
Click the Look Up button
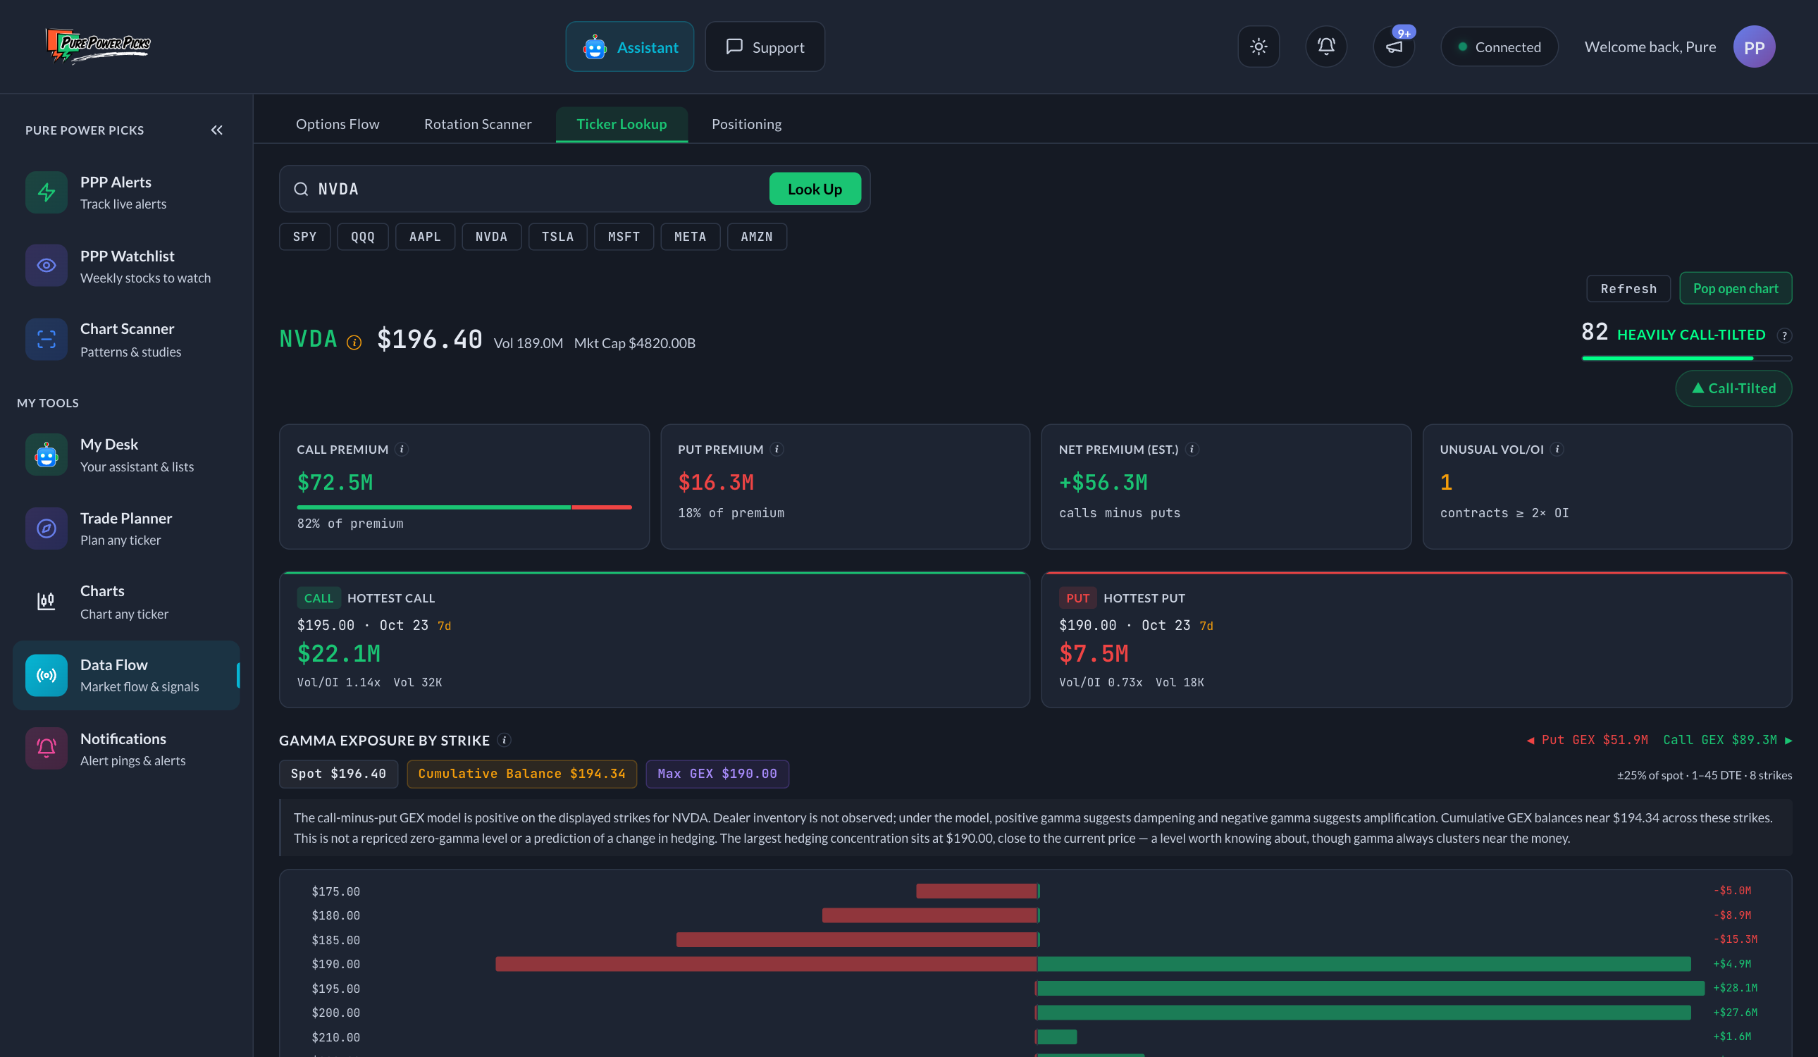pyautogui.click(x=815, y=189)
